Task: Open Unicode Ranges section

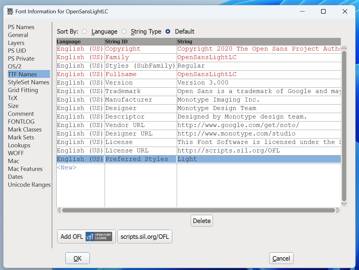Action: point(29,185)
